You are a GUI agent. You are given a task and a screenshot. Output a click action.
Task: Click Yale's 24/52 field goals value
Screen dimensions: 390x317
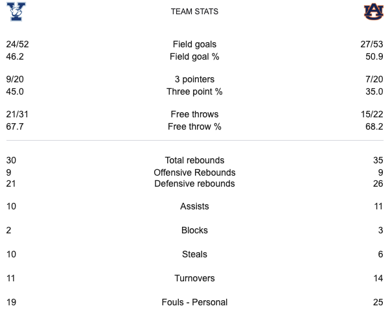[x=17, y=45]
